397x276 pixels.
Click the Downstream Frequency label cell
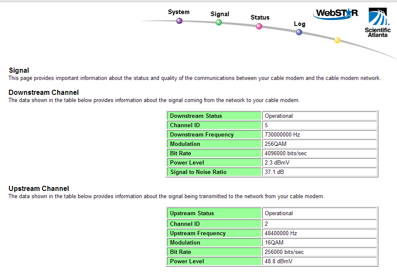(x=214, y=134)
